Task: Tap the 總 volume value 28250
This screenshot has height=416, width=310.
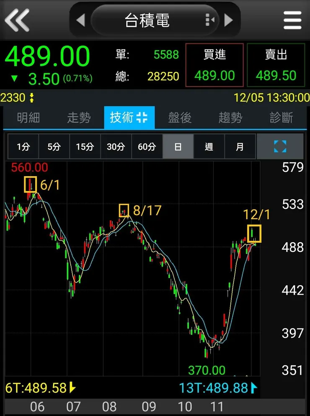Action: [x=163, y=77]
